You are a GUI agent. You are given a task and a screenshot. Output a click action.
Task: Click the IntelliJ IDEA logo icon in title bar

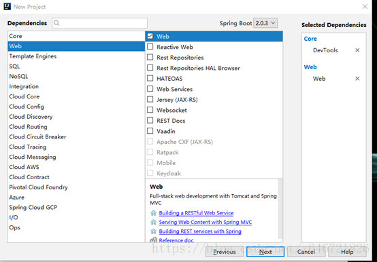pos(7,7)
